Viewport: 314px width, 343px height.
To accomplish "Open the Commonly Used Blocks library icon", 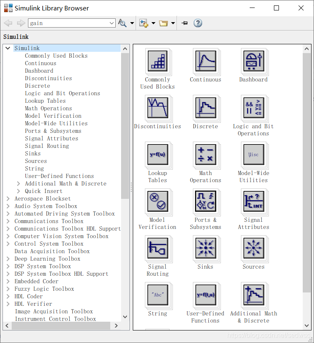I will [x=158, y=62].
